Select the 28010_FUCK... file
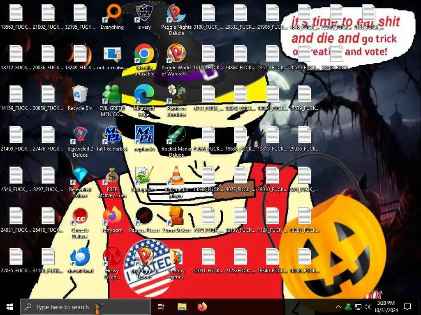This screenshot has width=421, height=315. coord(272,180)
